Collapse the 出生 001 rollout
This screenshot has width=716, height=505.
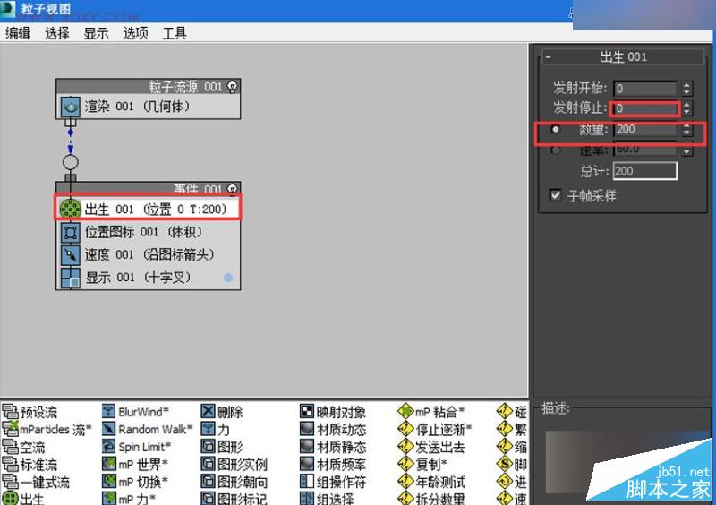548,57
